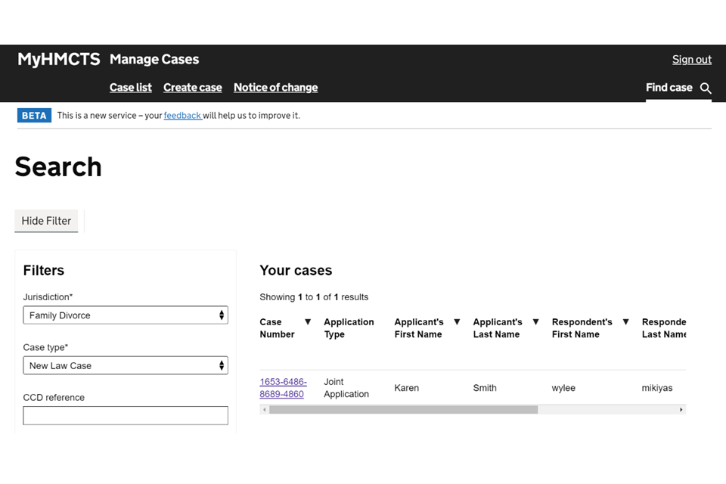Screen dimensions: 726x484
Task: Click the Sign out link
Action: (x=691, y=60)
